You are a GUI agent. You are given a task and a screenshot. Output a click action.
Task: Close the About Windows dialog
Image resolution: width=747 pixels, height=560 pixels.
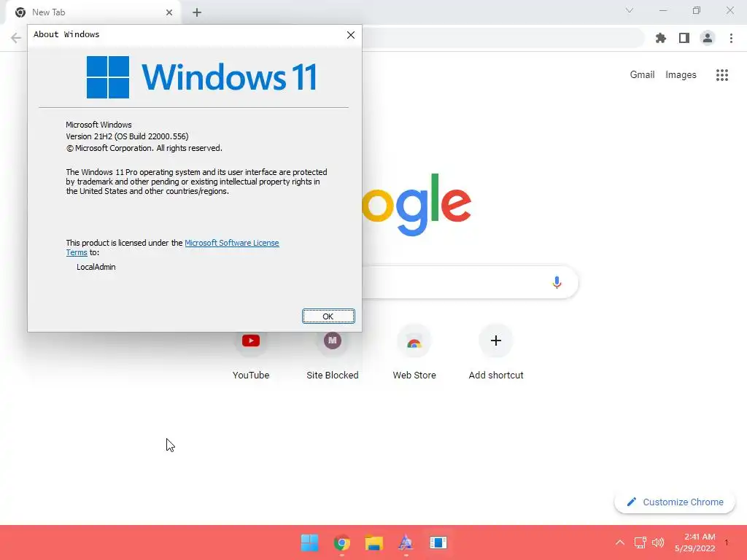tap(351, 35)
